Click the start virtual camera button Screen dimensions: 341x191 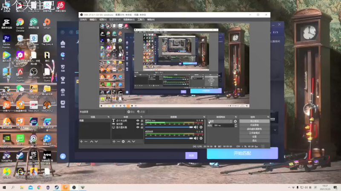tap(254, 129)
